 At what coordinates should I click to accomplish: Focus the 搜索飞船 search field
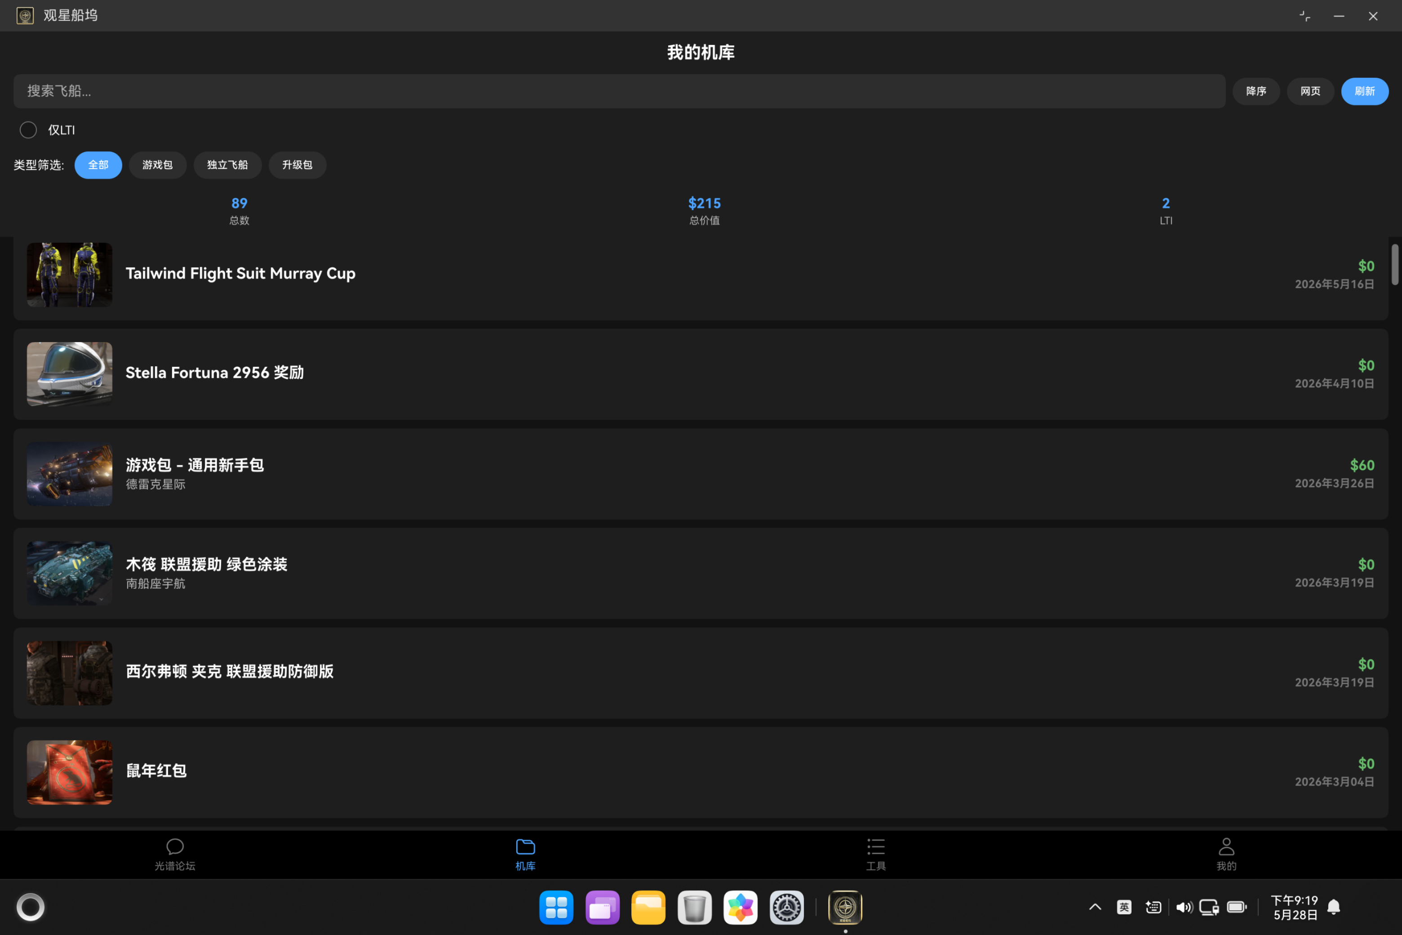click(x=619, y=91)
